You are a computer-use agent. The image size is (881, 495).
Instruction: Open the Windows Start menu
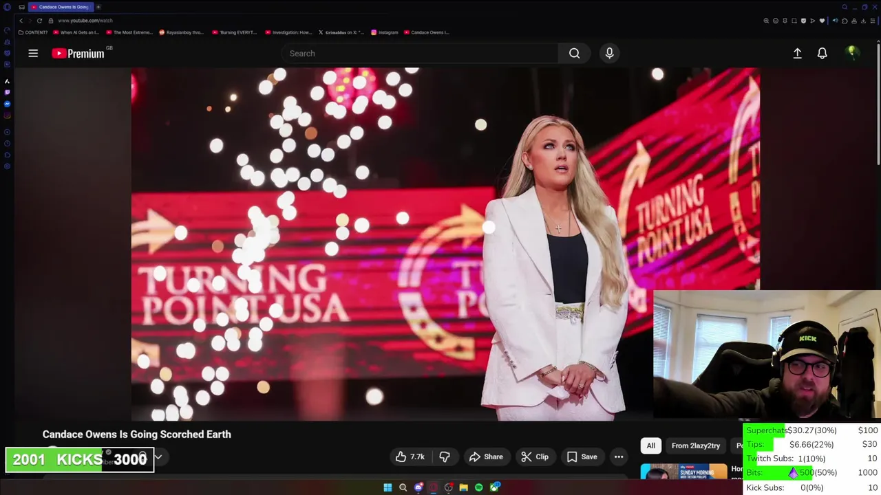(x=388, y=487)
